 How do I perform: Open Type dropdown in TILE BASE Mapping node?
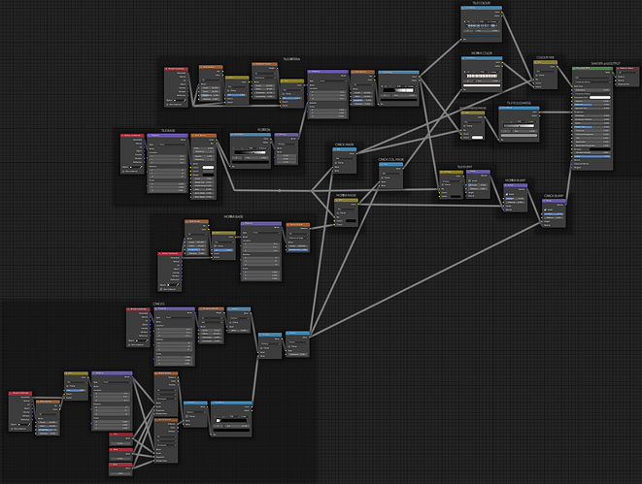point(173,145)
